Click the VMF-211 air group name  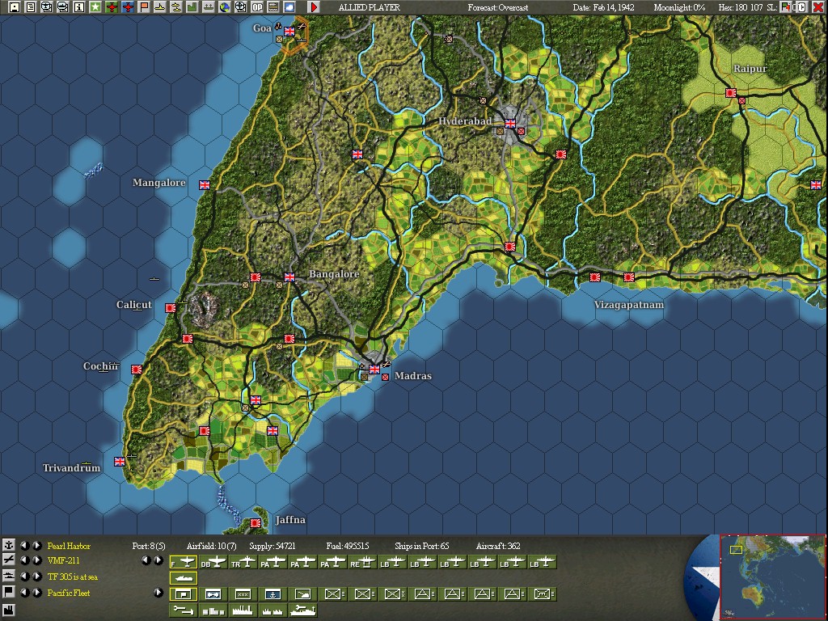(63, 561)
